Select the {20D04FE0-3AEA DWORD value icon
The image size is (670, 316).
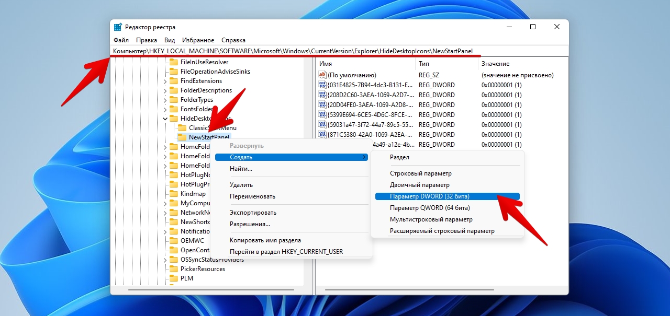322,105
